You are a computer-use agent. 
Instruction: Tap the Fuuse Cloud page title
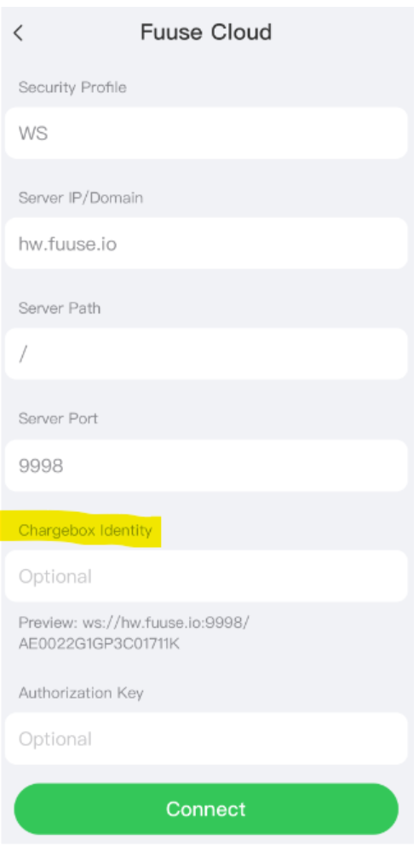click(x=206, y=32)
